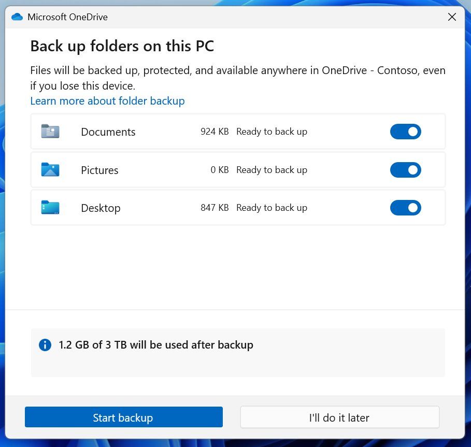Click the blue info icon near storage message

45,345
